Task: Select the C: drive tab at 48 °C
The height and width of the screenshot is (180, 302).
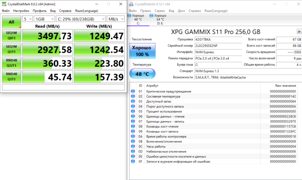Action: [138, 19]
